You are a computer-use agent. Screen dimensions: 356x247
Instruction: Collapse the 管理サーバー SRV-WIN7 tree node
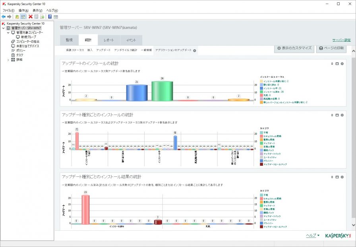coord(4,28)
